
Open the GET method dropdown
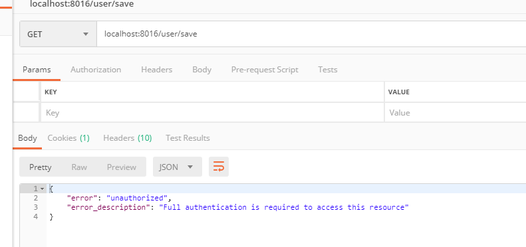point(59,34)
